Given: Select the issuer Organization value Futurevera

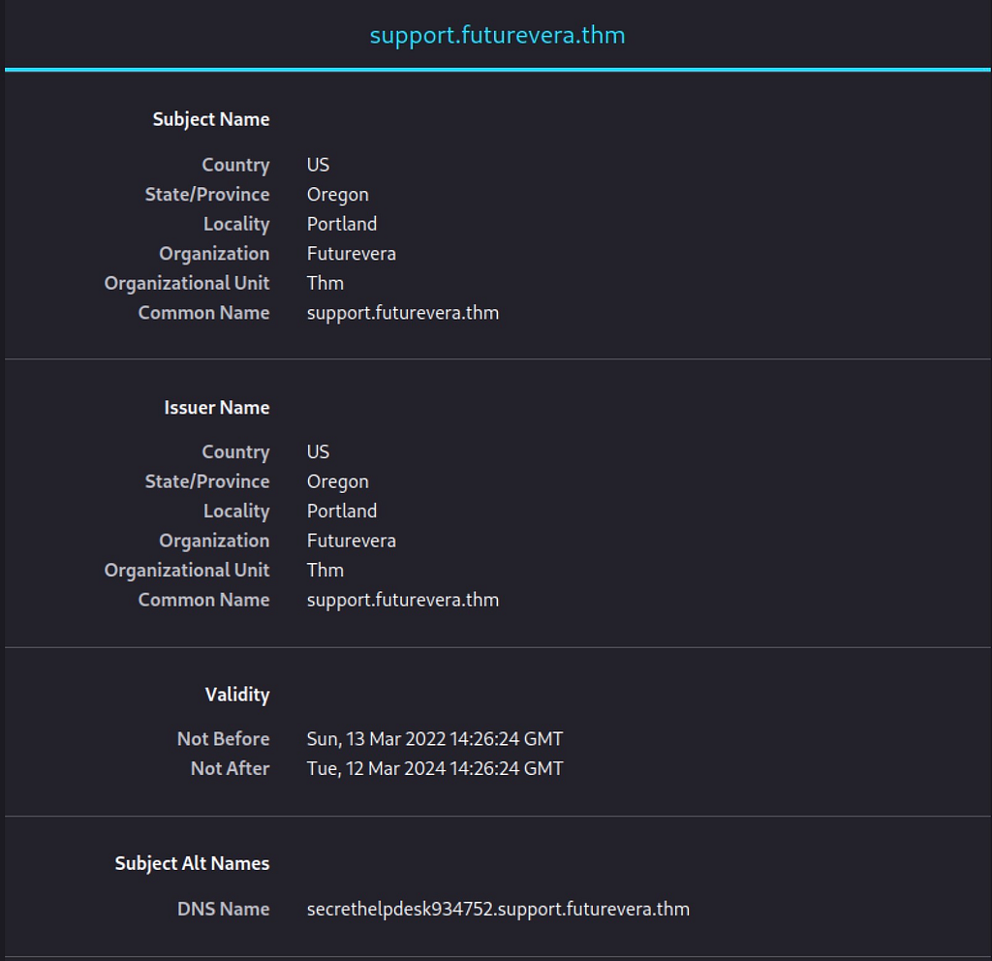Looking at the screenshot, I should click(351, 541).
